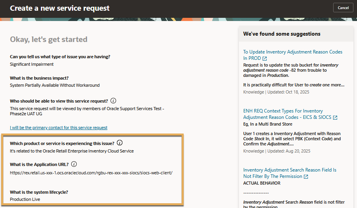Click 'We've found some suggestions' heading
Image resolution: width=357 pixels, height=208 pixels.
[x=281, y=34]
